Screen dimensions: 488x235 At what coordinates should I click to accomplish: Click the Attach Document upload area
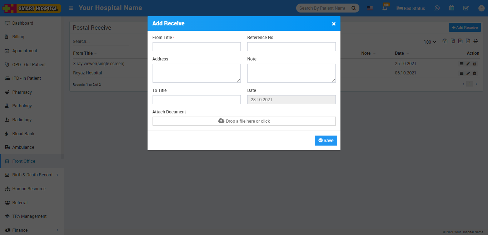(244, 121)
